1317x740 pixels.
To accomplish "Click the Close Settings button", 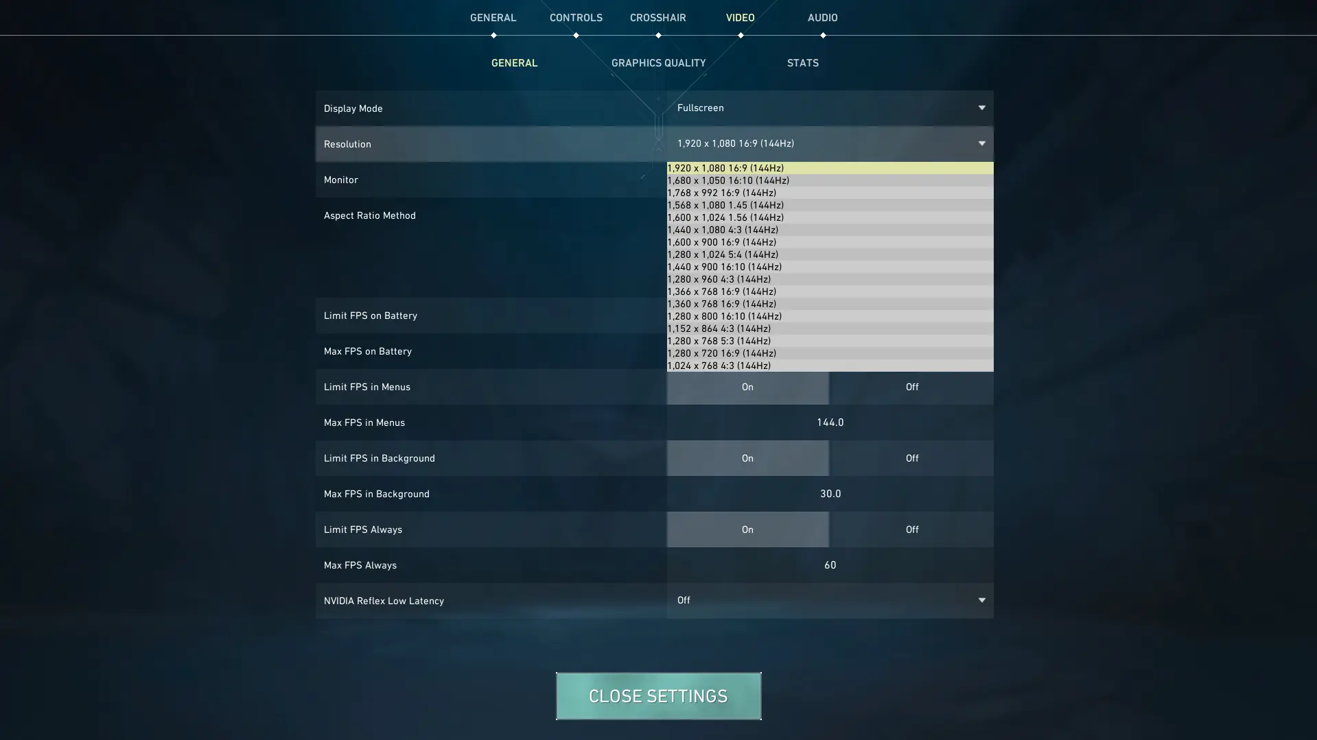I will [658, 696].
